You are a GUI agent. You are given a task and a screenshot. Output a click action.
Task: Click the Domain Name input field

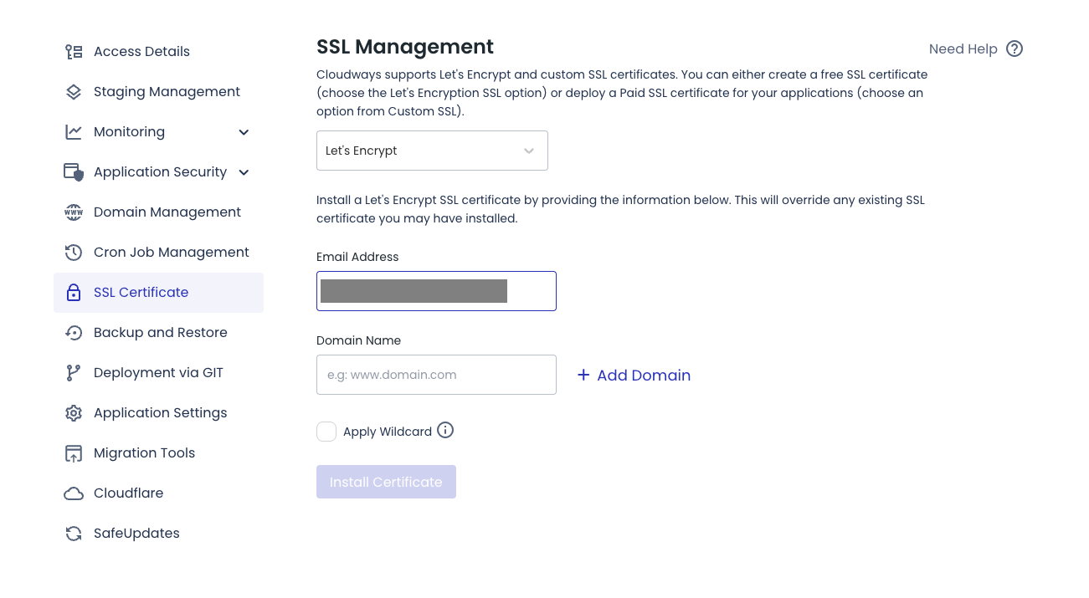pyautogui.click(x=436, y=375)
